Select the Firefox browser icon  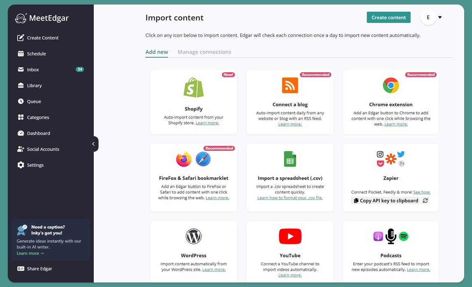(x=183, y=159)
